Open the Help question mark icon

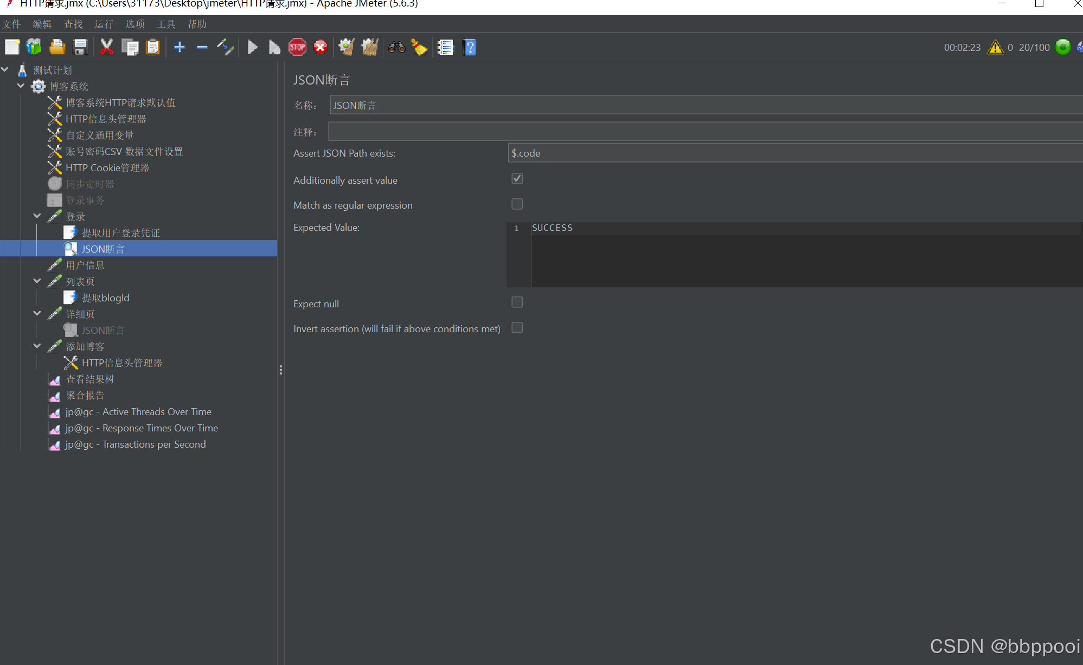click(x=470, y=48)
